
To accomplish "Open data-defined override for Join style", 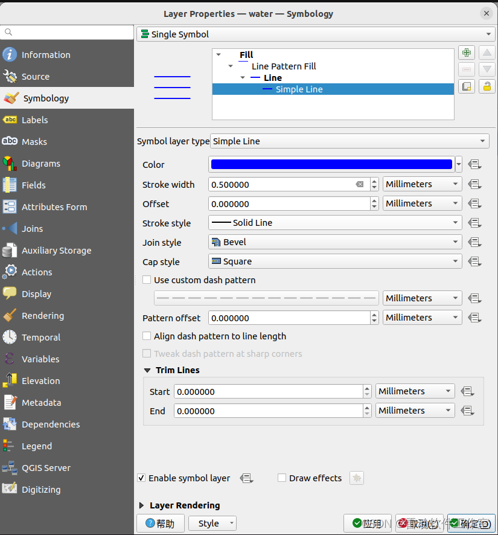I will click(x=474, y=242).
